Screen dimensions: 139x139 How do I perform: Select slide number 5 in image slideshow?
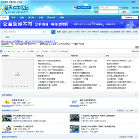point(14,86)
